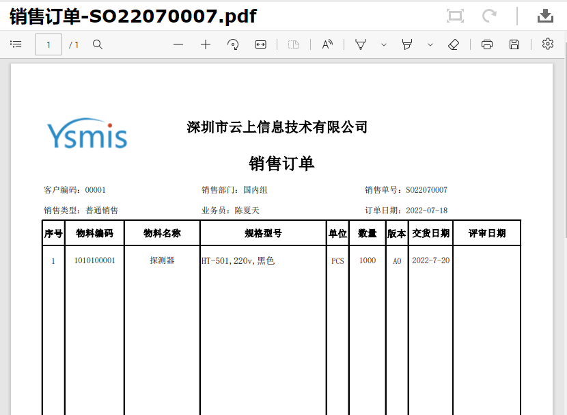Screen dimensions: 567x415
Task: Open the search magnifier tool
Action: click(x=98, y=44)
